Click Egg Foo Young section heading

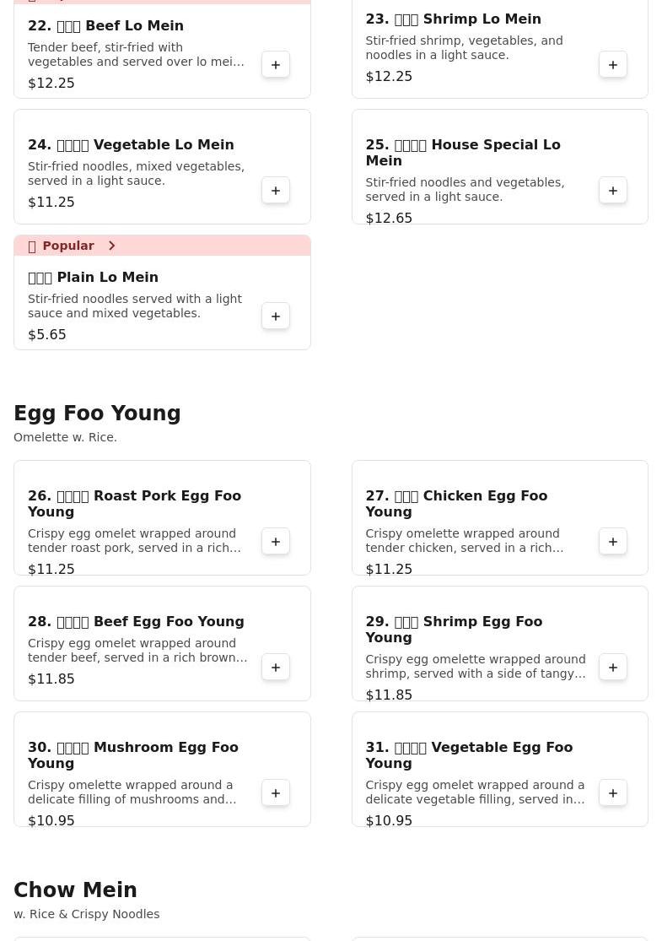tap(97, 414)
